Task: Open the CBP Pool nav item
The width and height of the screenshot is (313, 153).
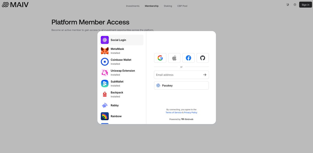Action: pos(182,6)
